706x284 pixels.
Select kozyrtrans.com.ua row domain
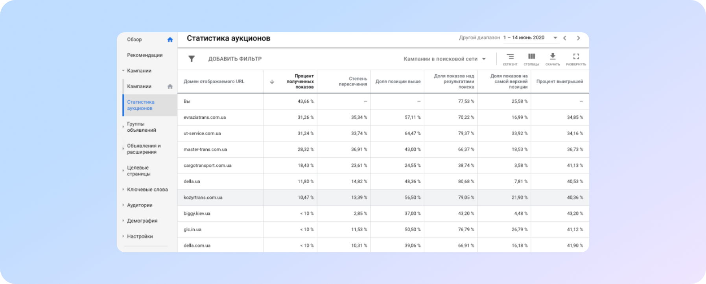[x=203, y=197]
